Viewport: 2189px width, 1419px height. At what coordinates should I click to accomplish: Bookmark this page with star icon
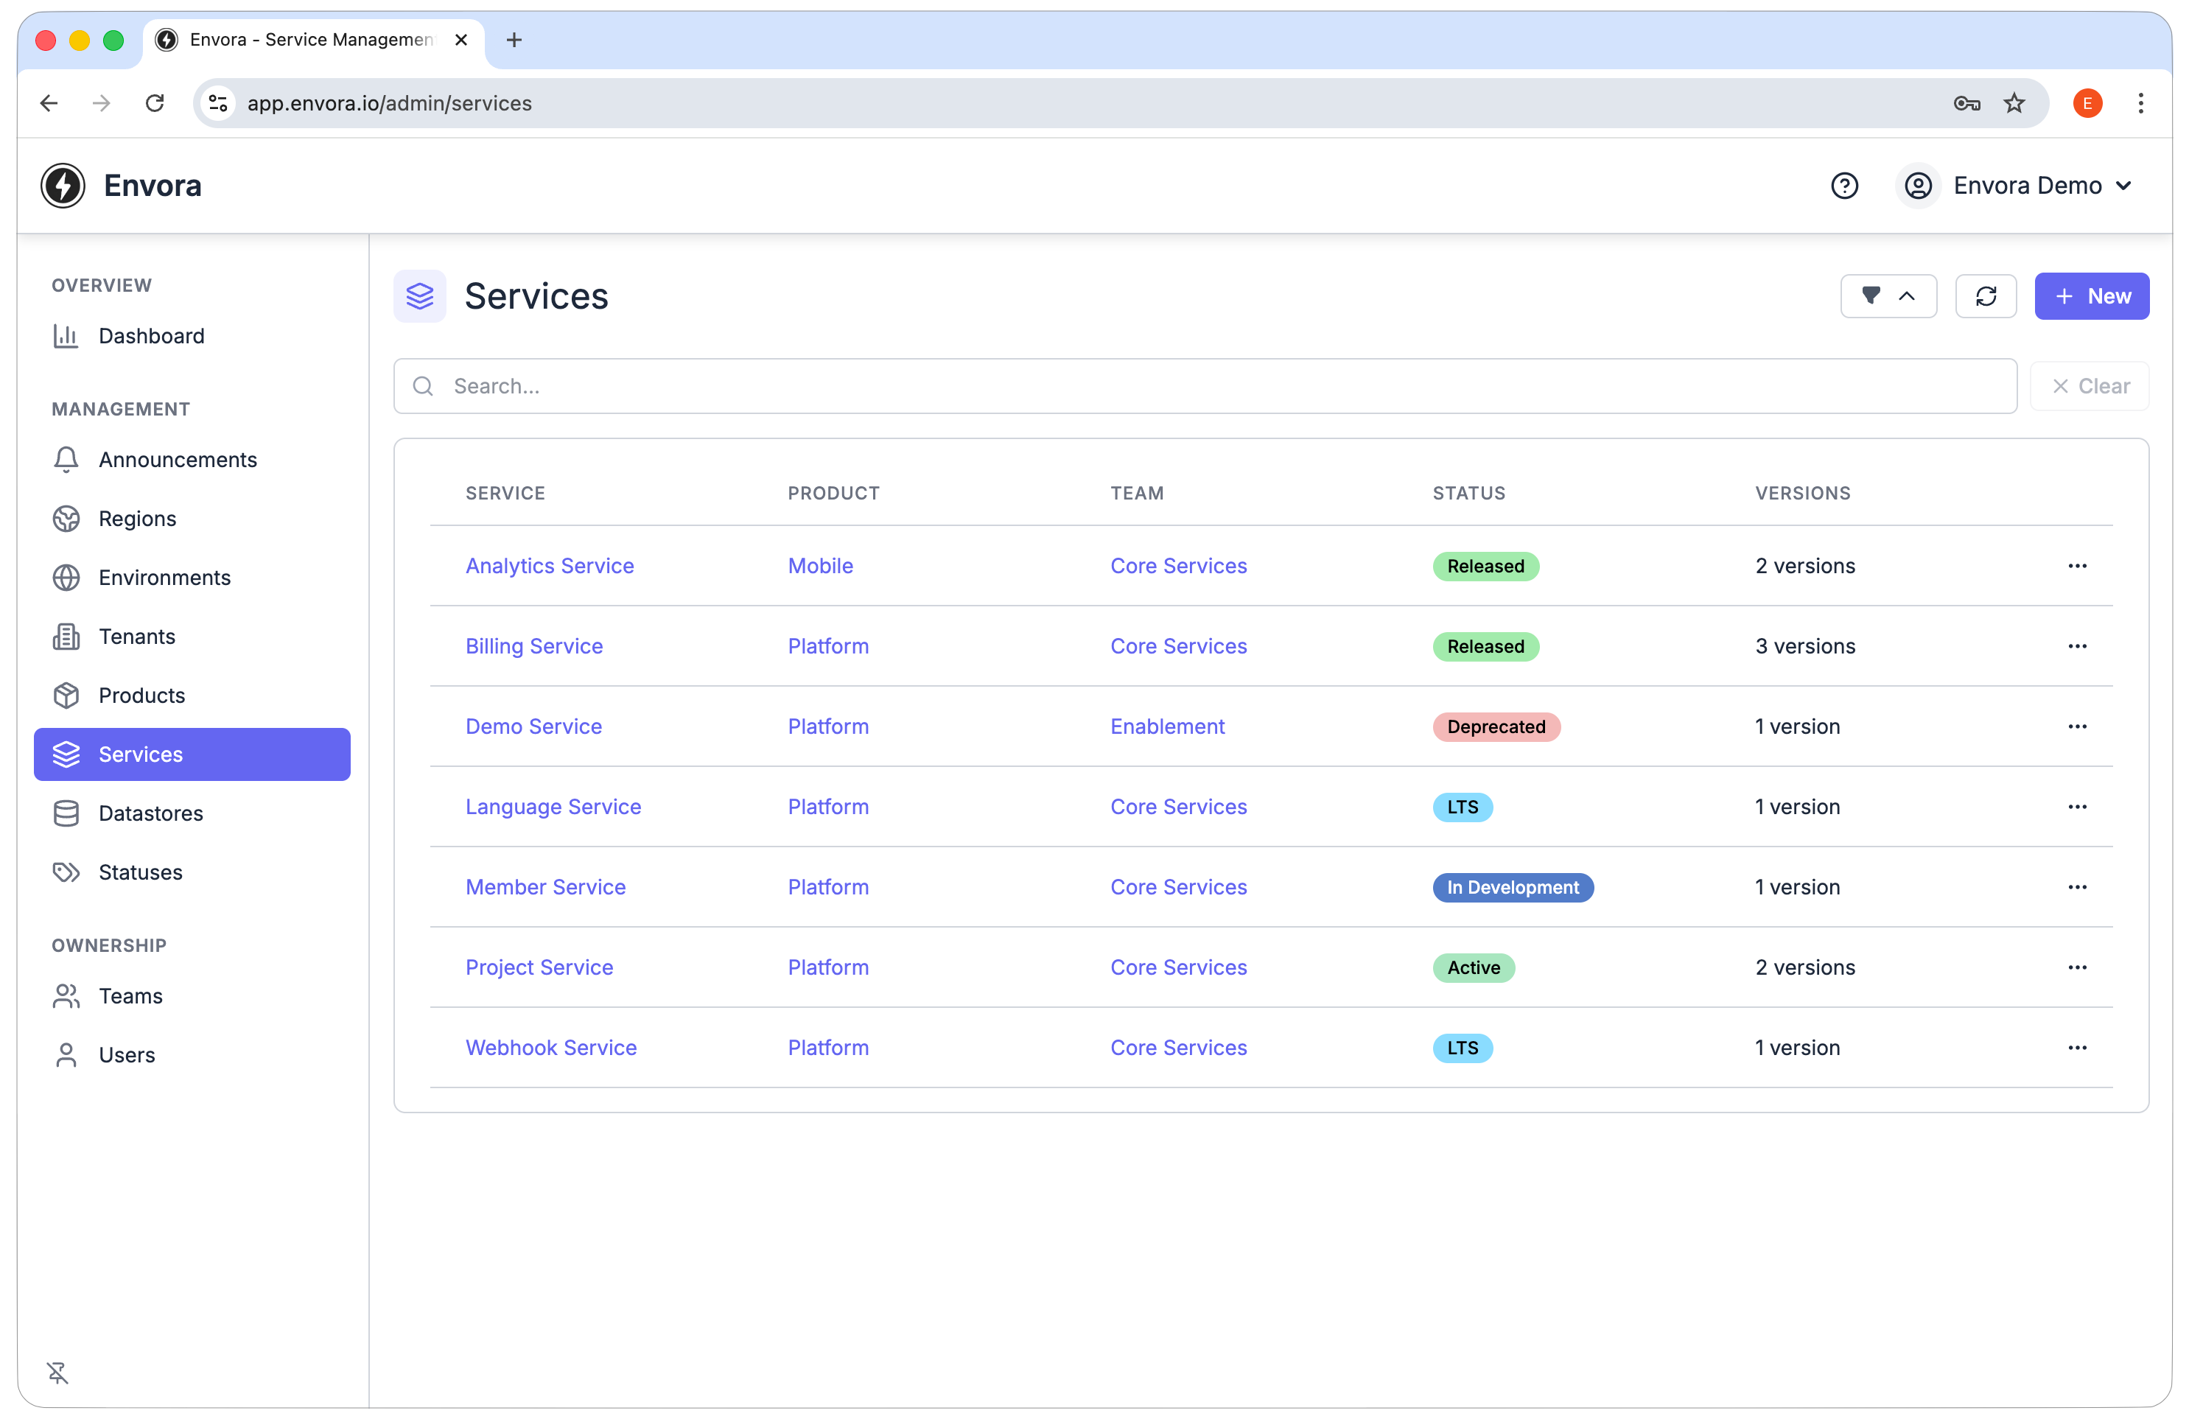tap(2014, 103)
